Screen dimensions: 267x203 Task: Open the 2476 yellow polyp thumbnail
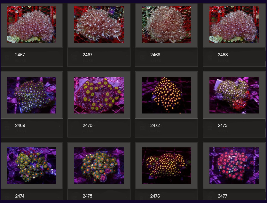[x=167, y=166]
